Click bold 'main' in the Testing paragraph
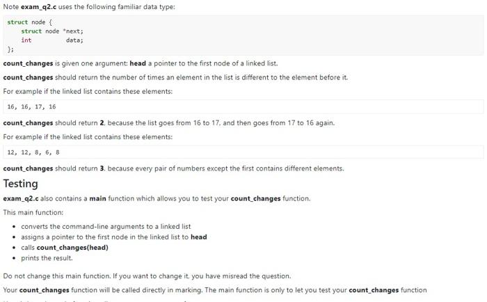Screen dimensions: 487x302 [98, 198]
